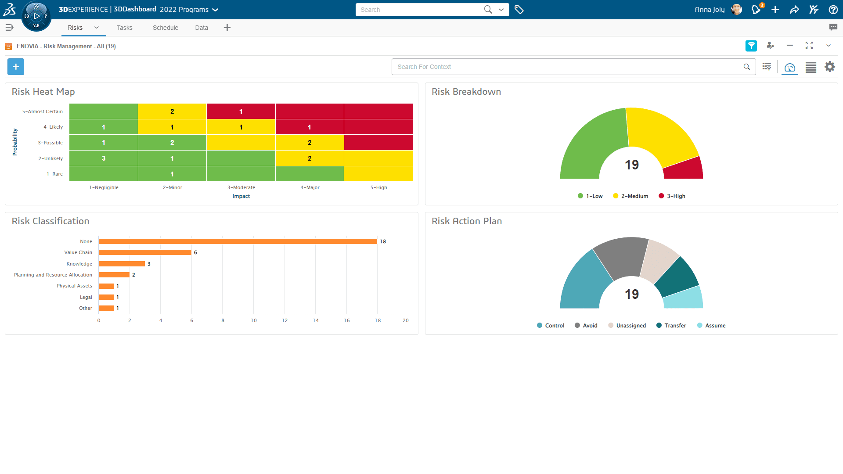This screenshot has height=474, width=843.
Task: Select the bookmark/tag icon top-right
Action: (x=519, y=9)
